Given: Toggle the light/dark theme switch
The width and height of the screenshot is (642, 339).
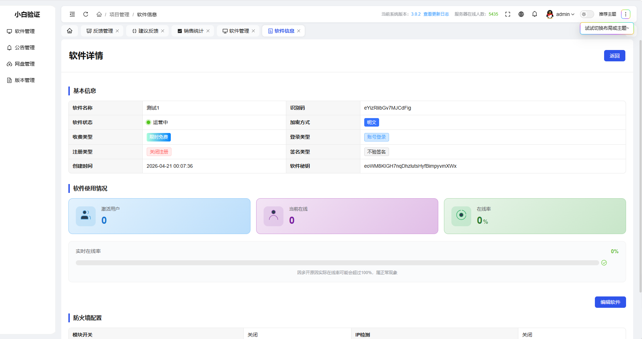Looking at the screenshot, I should coord(587,14).
